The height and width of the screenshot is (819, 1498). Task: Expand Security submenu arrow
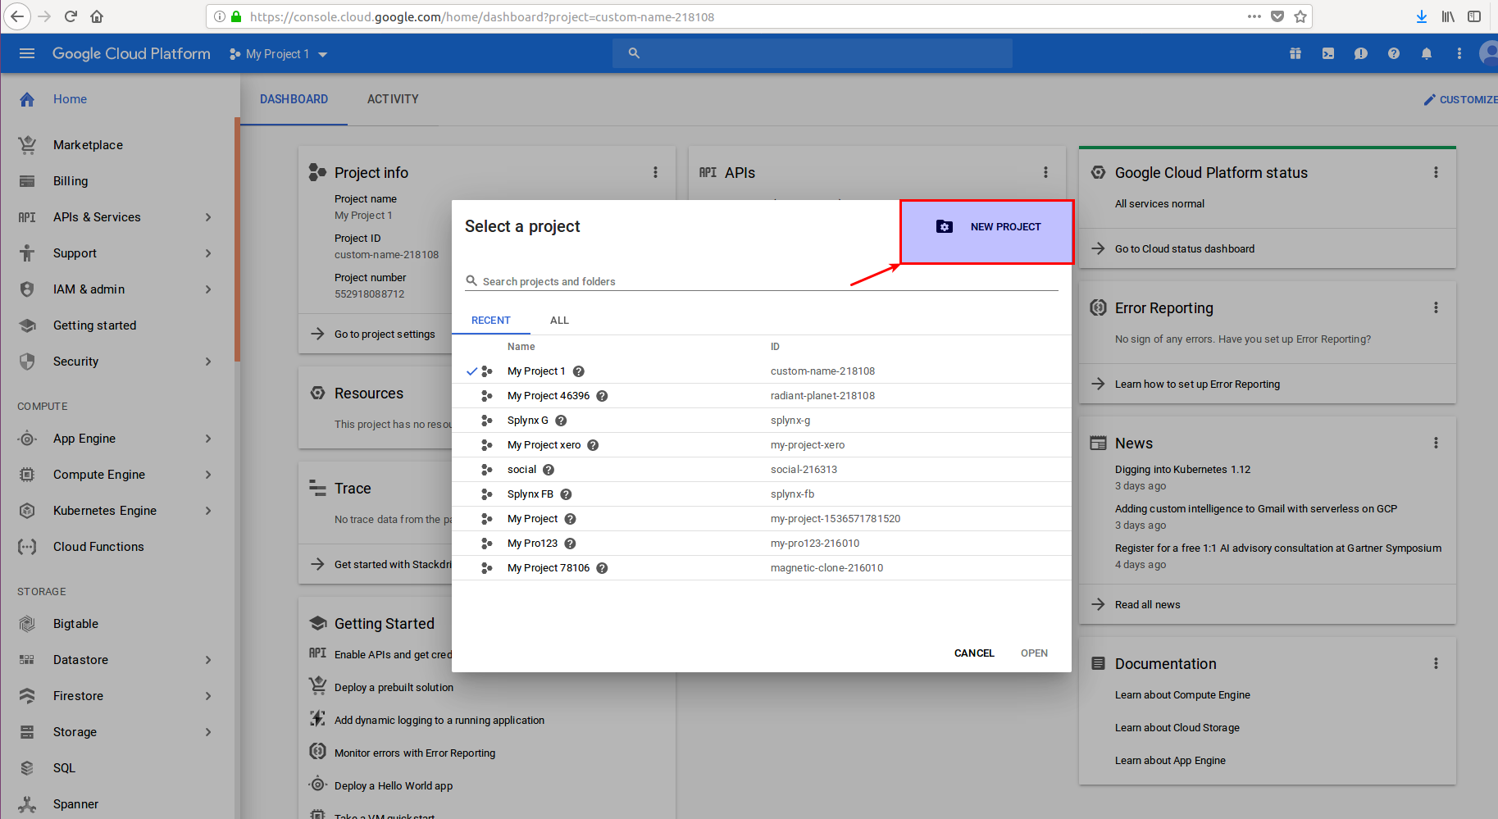208,362
